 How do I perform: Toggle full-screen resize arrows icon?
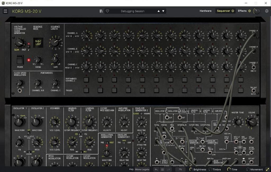[x=268, y=170]
